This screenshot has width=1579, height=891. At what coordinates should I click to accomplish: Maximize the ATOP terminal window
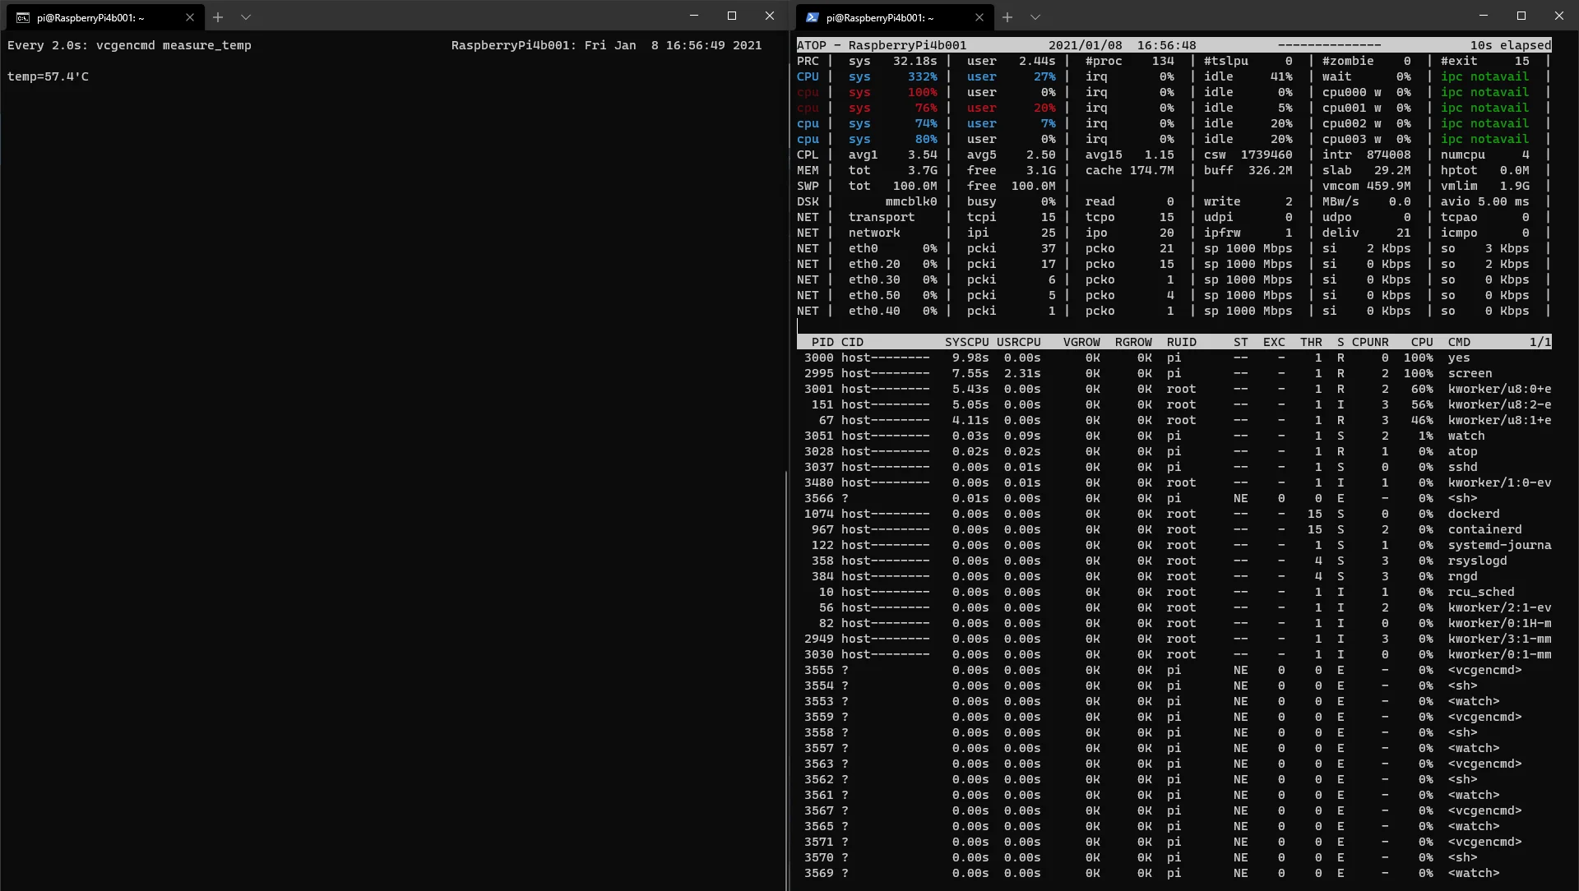click(1521, 16)
